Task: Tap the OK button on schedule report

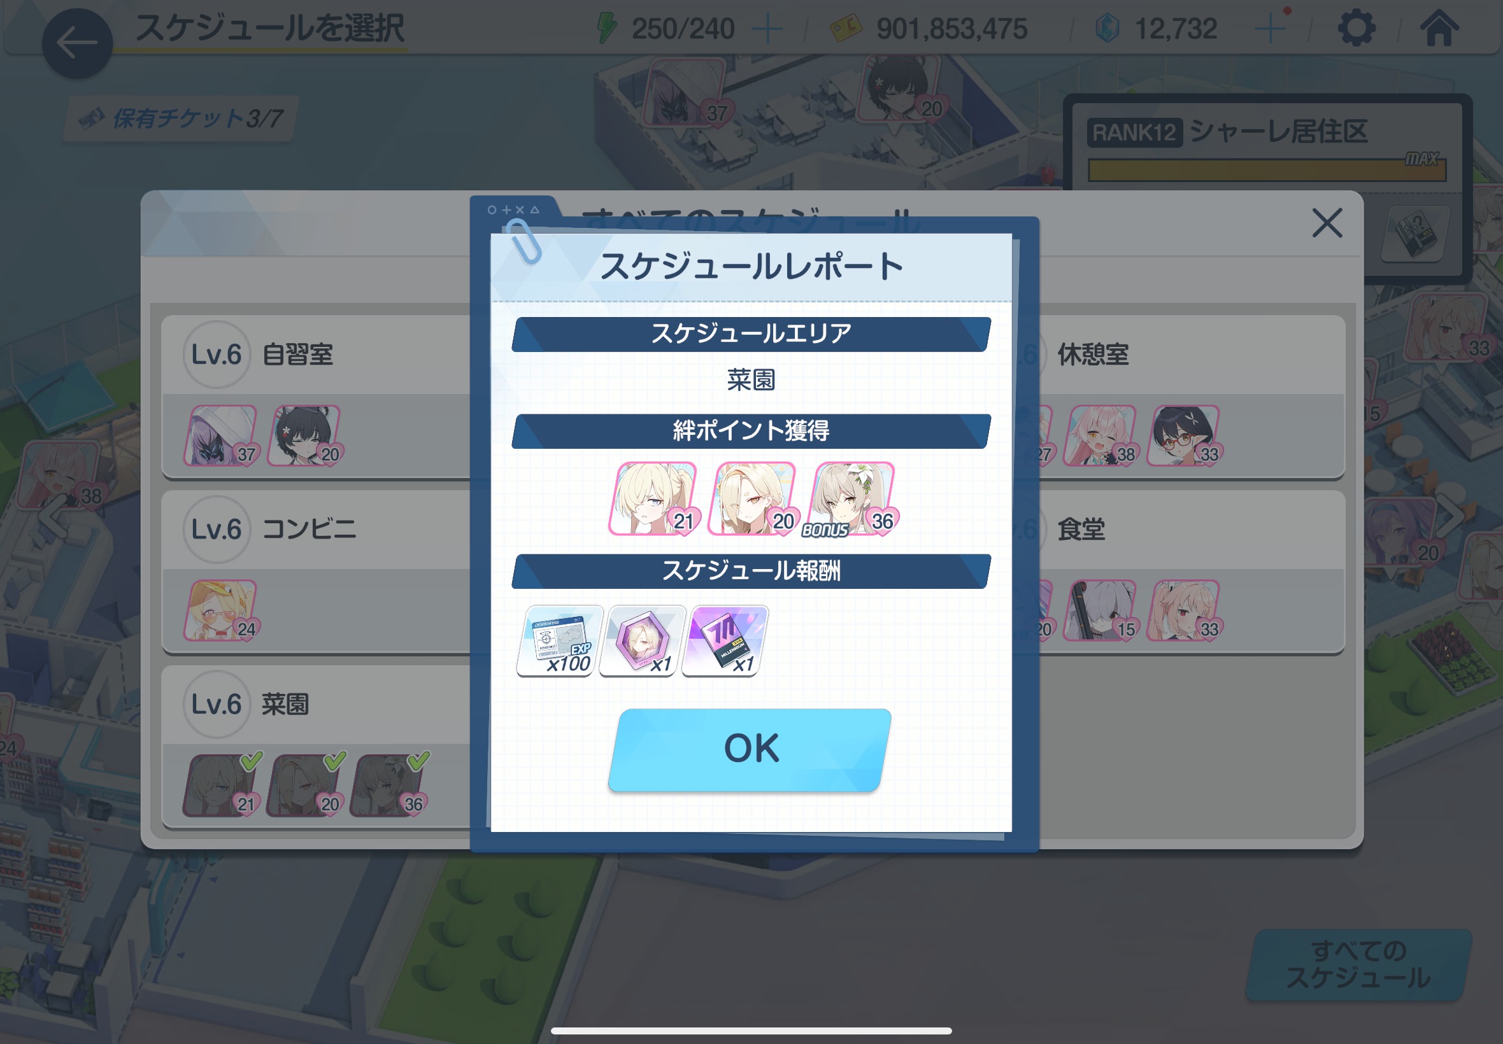Action: (750, 750)
